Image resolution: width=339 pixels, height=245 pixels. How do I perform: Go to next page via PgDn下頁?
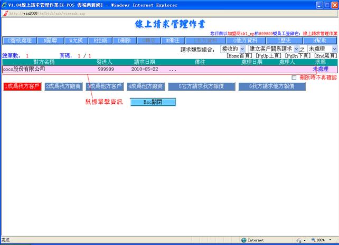tap(298, 55)
